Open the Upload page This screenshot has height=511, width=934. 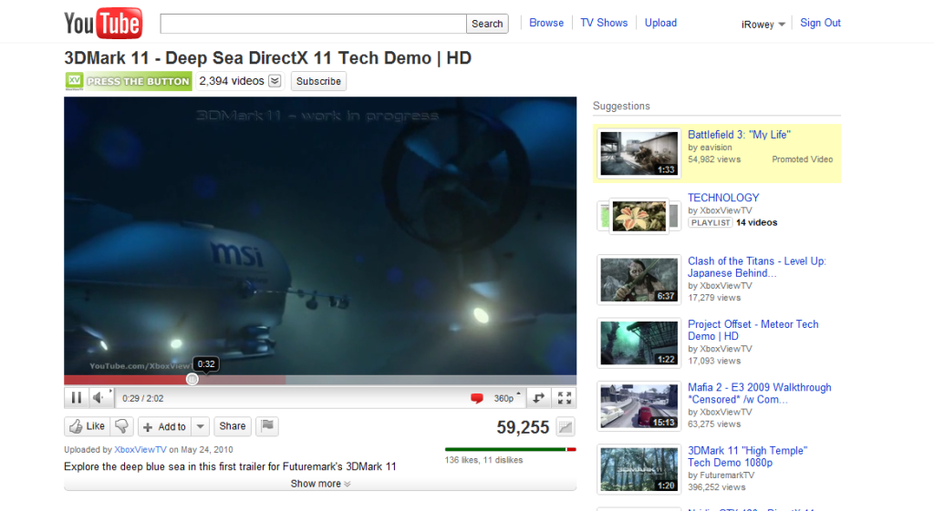tap(660, 23)
